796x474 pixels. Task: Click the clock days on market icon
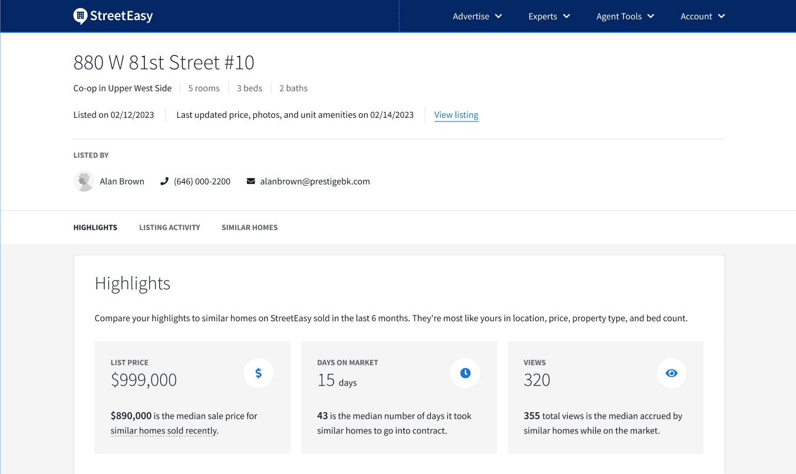pos(465,373)
